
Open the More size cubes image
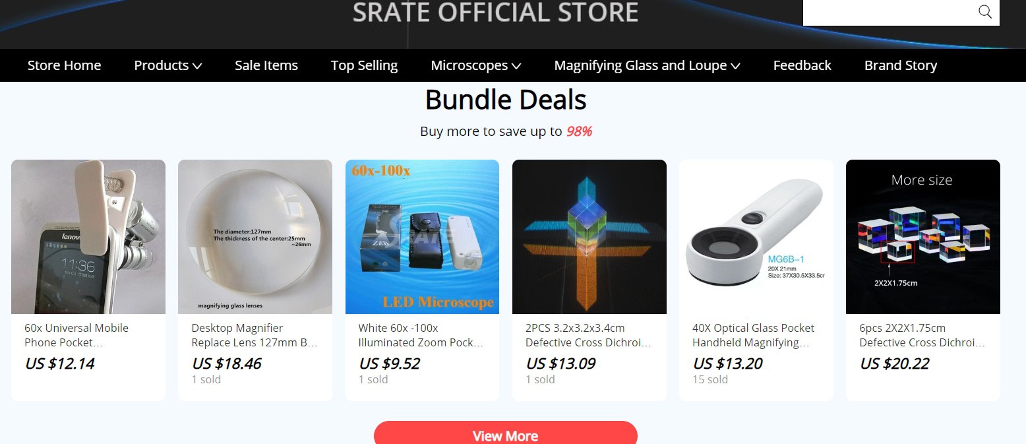coord(923,237)
